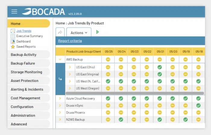Screen dimensions: 211x135
Task: Click the 'N2WS Backup' row label
Action: 75,120
